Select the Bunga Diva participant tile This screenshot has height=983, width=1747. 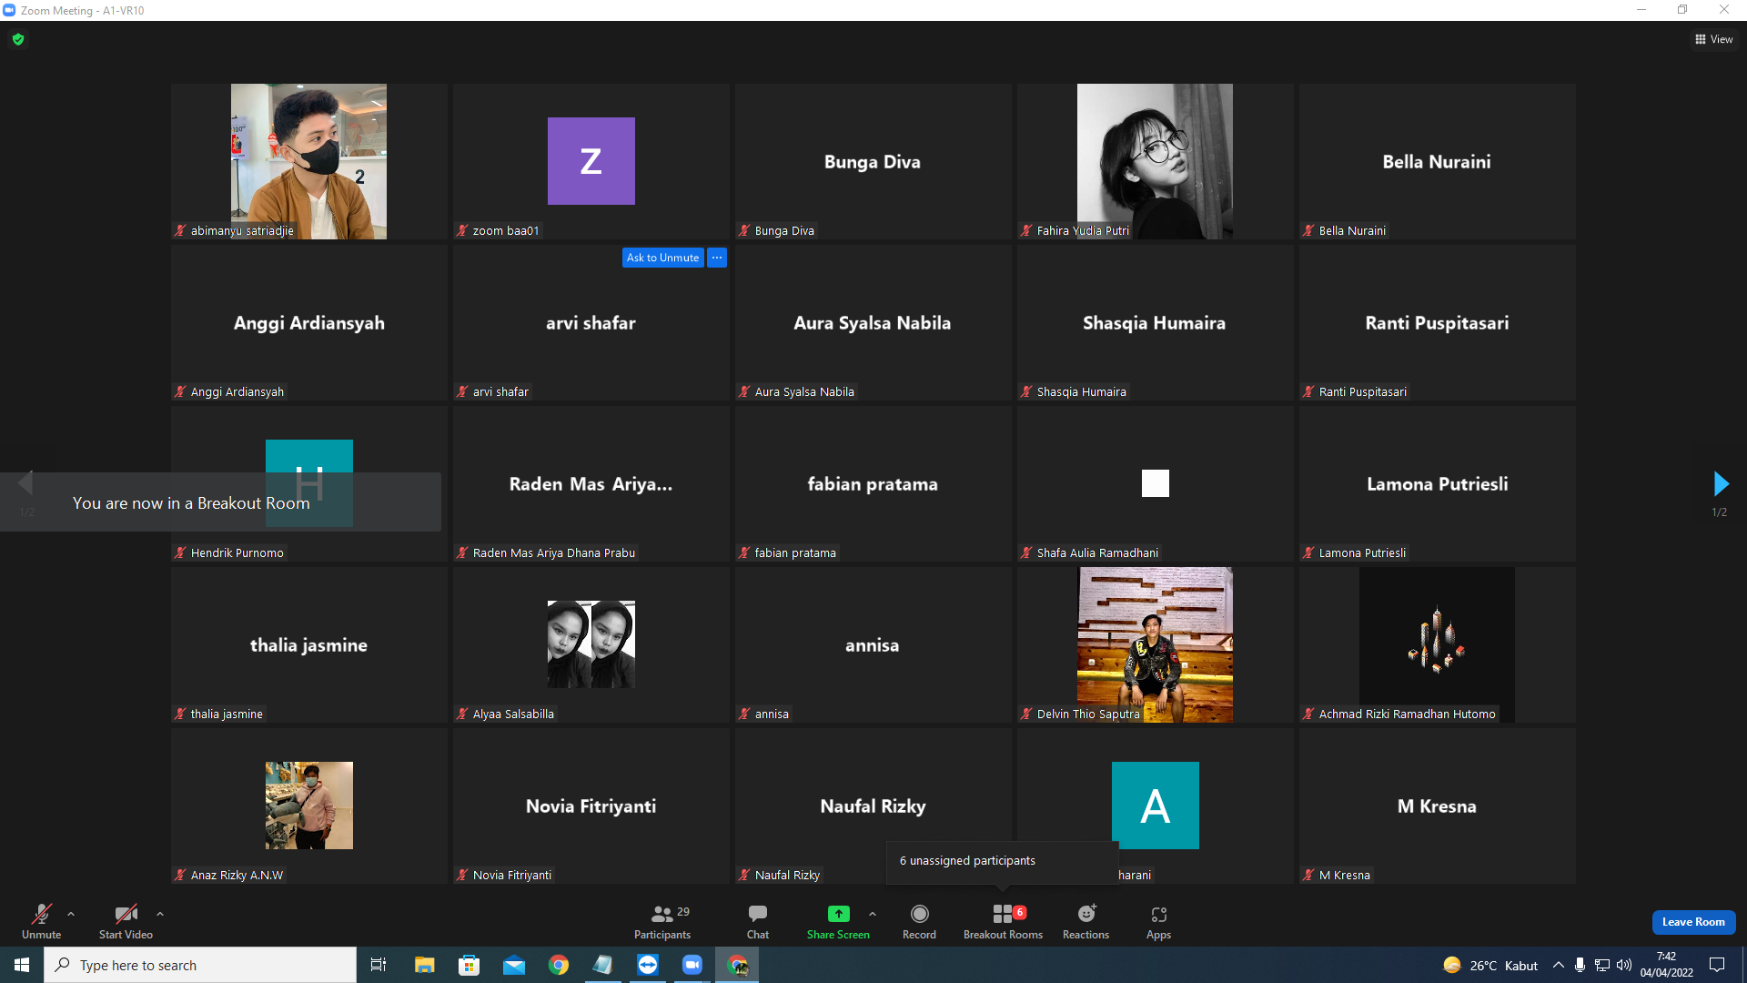click(x=873, y=161)
